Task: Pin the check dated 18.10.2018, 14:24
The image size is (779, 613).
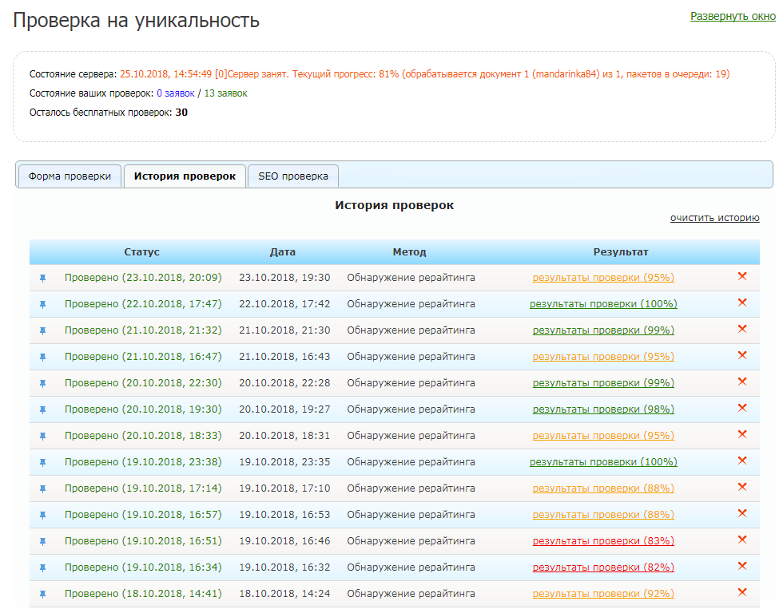Action: (42, 594)
